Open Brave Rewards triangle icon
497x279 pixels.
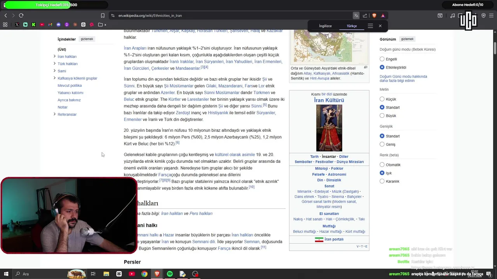point(383,15)
